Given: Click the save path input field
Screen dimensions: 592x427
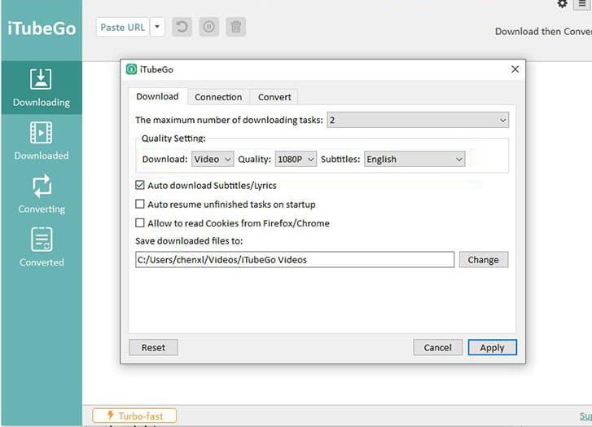Looking at the screenshot, I should pos(295,260).
